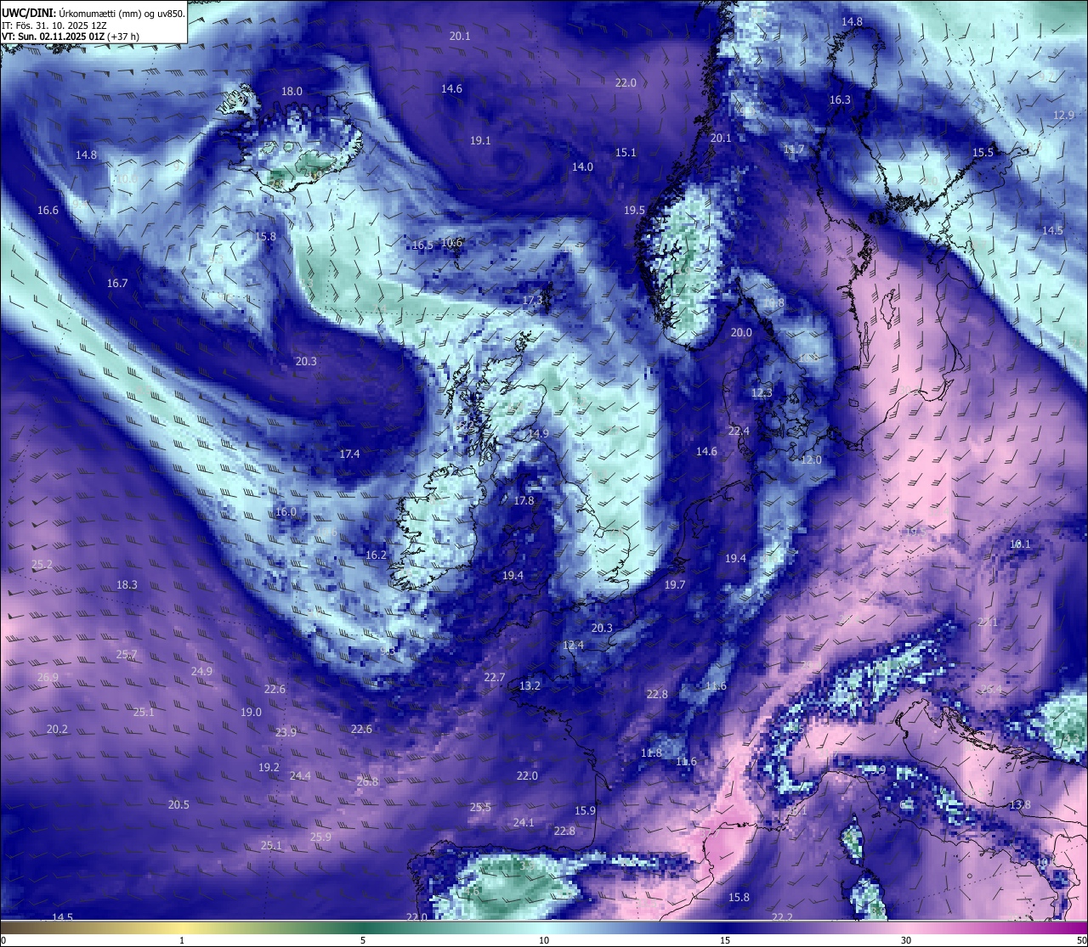Image resolution: width=1088 pixels, height=947 pixels.
Task: Select the 19.5 value off Norway
Action: pos(634,210)
